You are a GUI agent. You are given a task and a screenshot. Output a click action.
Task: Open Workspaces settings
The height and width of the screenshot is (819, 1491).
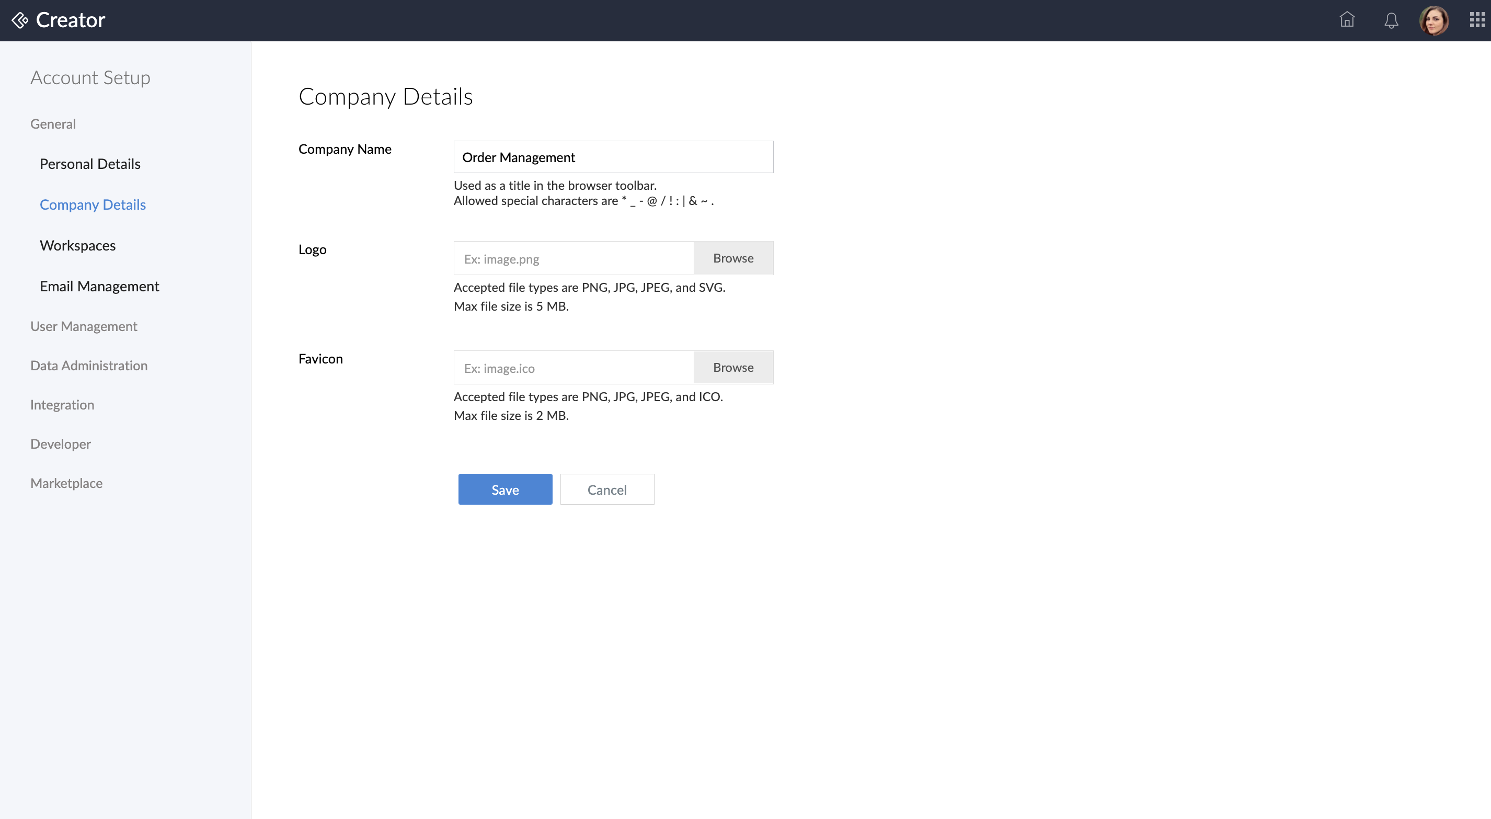click(x=77, y=246)
